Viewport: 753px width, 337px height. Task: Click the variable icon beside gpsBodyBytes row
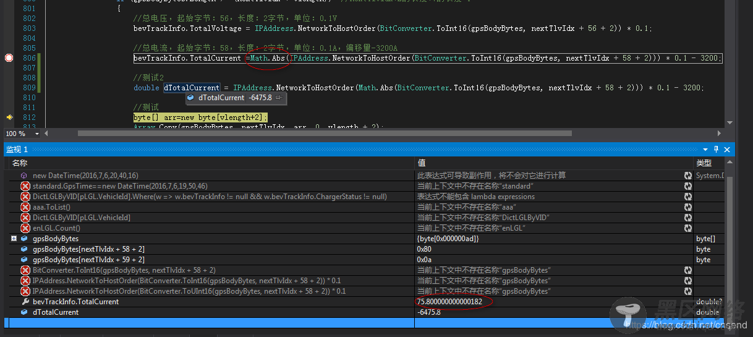point(24,239)
